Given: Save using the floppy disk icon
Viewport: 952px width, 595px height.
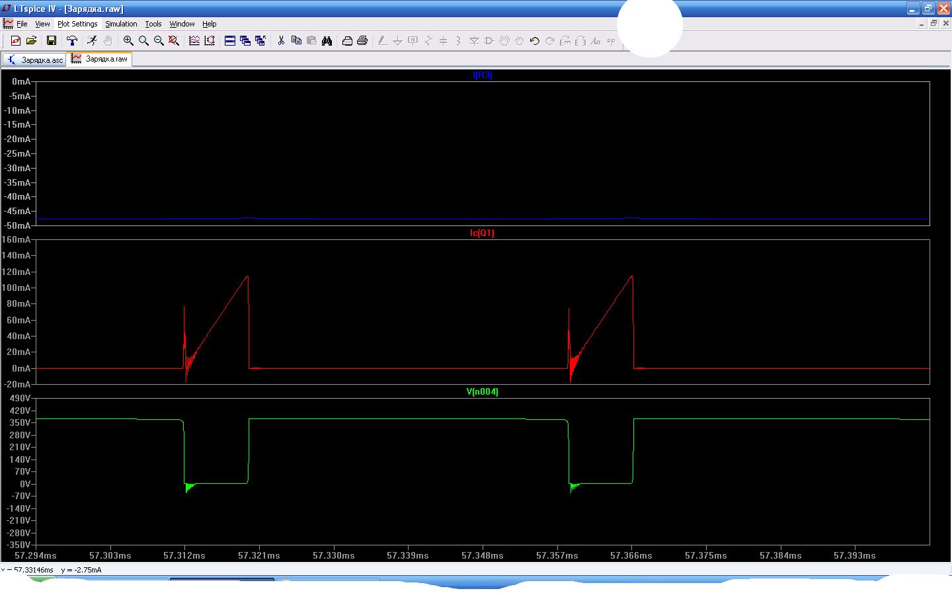Looking at the screenshot, I should [x=51, y=41].
